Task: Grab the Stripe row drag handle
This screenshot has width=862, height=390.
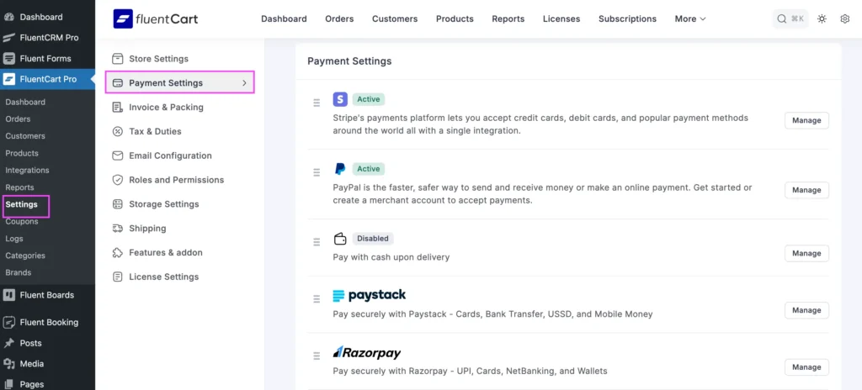Action: pos(317,103)
